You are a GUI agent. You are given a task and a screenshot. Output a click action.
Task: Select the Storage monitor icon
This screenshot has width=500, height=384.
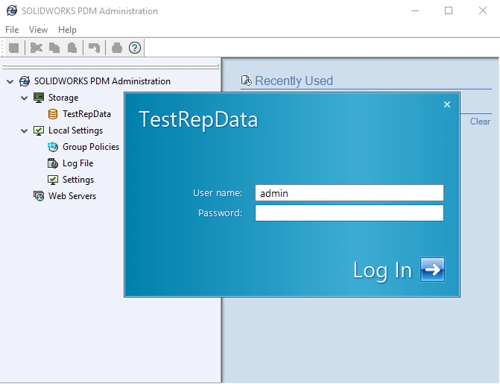coord(39,98)
